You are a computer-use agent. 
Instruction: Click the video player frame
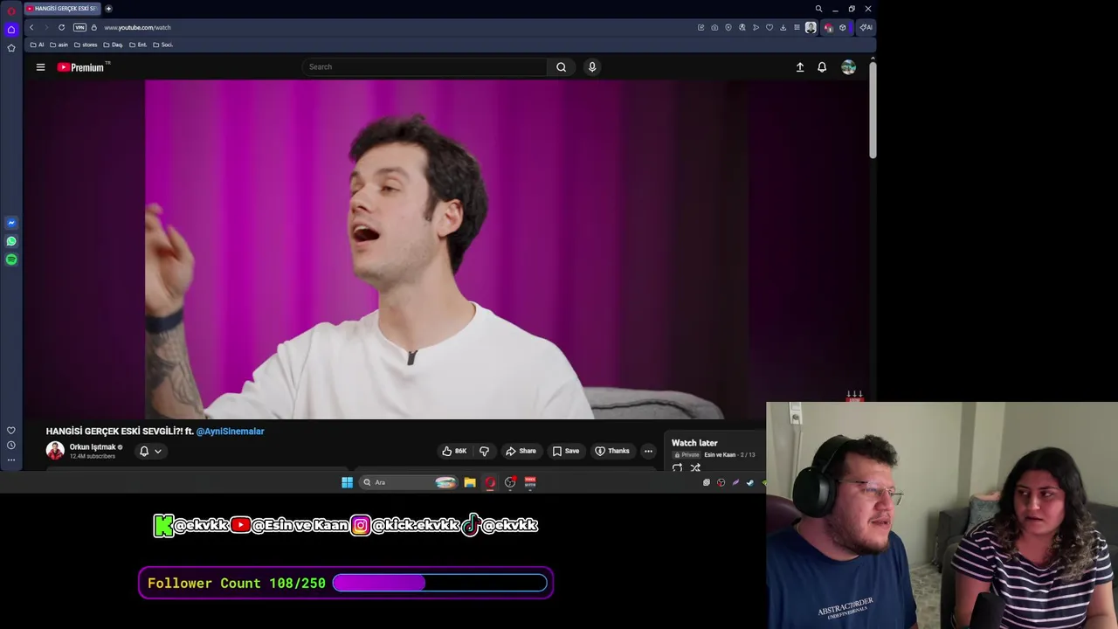pyautogui.click(x=446, y=249)
